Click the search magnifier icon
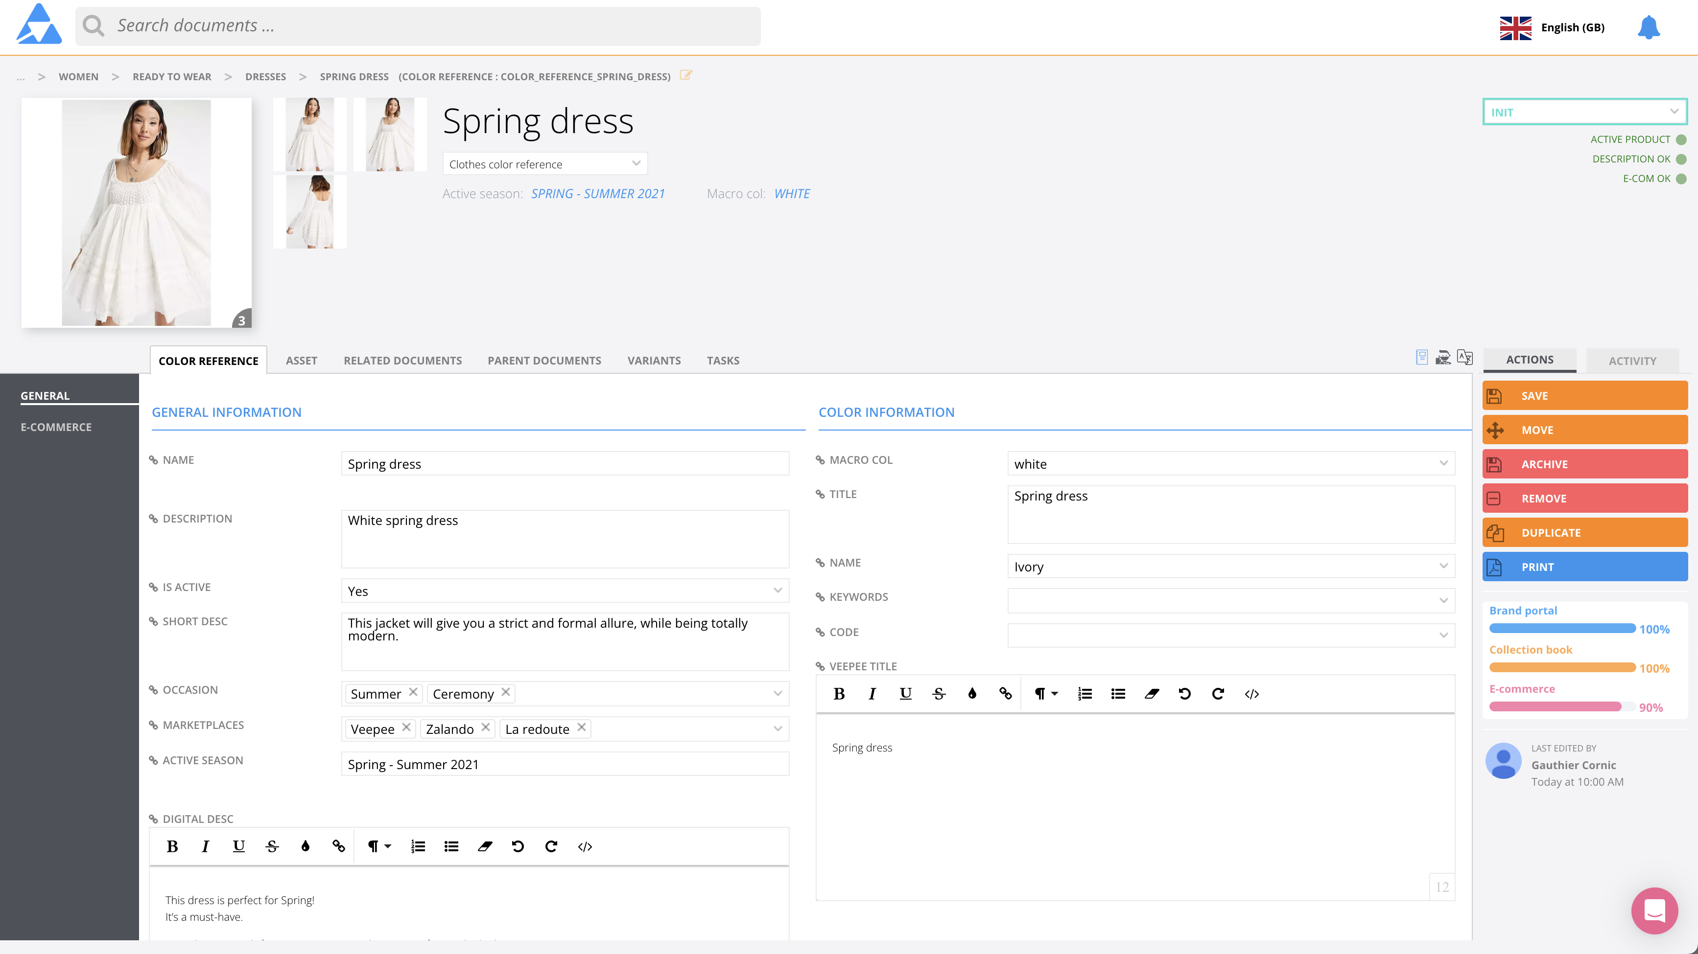This screenshot has height=954, width=1698. 94,26
